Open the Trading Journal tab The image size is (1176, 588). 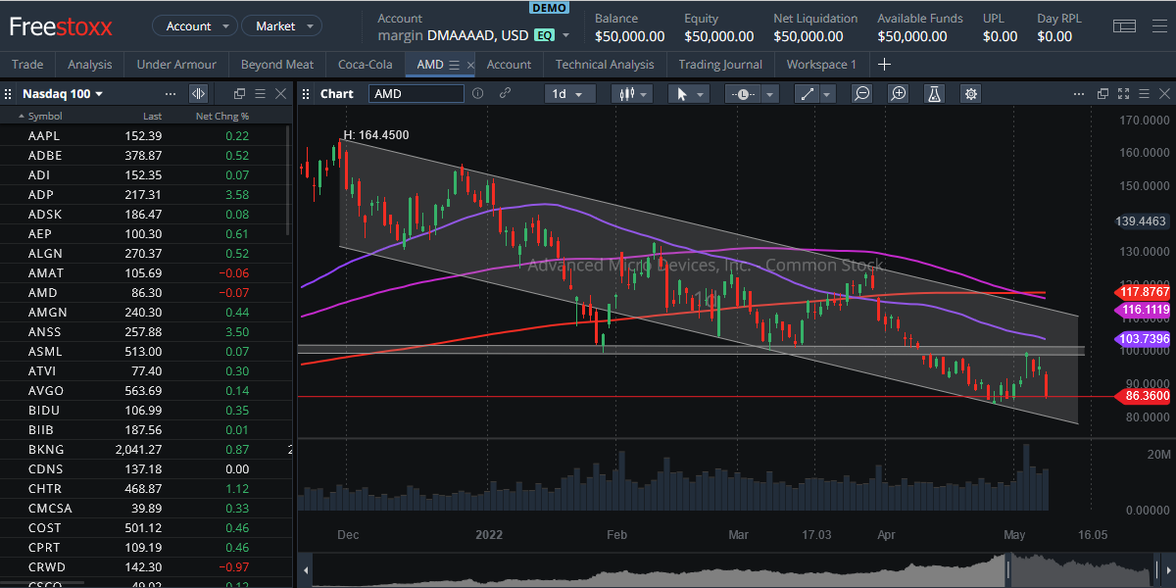click(x=720, y=65)
